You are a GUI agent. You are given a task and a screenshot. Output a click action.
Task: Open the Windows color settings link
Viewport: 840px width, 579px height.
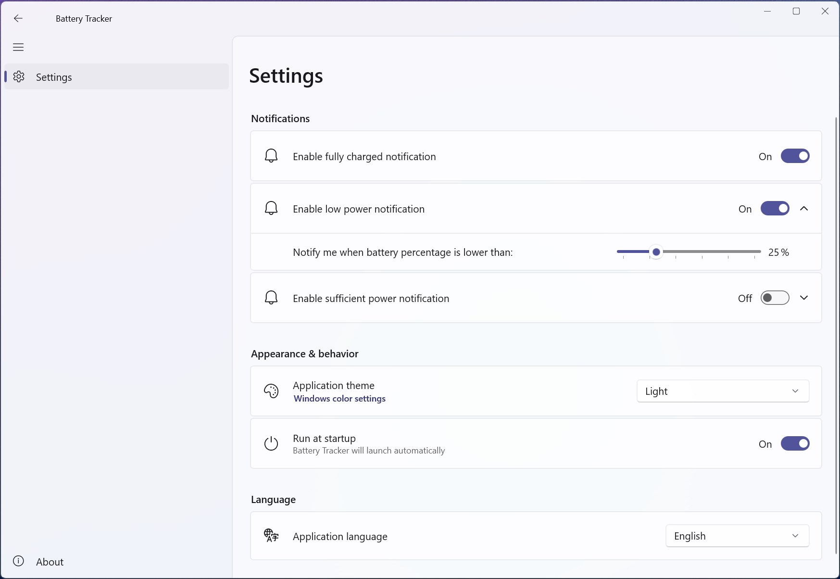click(x=339, y=399)
